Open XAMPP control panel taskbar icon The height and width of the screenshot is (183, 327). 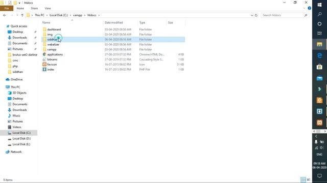(319, 123)
